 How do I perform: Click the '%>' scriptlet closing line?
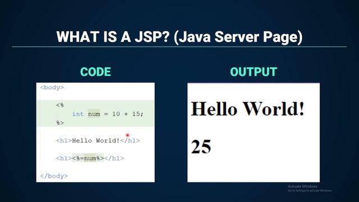point(60,123)
